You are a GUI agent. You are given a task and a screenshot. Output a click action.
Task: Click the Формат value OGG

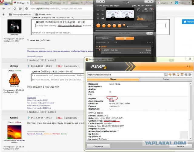(111, 98)
